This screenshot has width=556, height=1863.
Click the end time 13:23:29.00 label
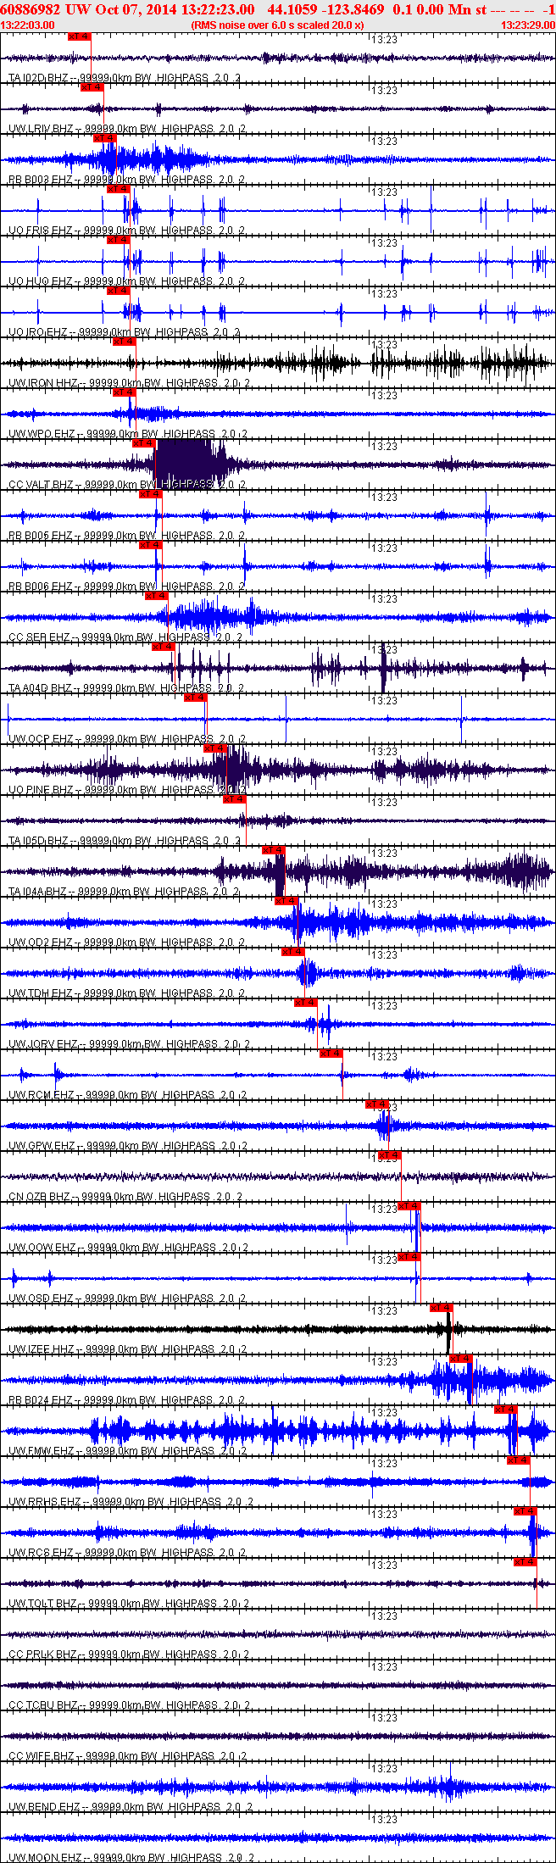(528, 25)
